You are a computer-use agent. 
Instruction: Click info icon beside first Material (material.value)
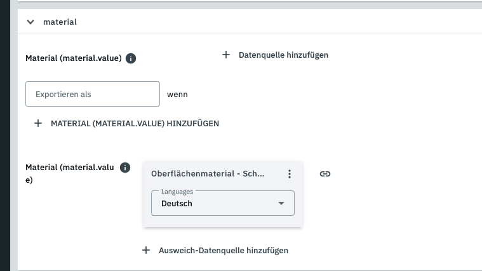click(131, 58)
